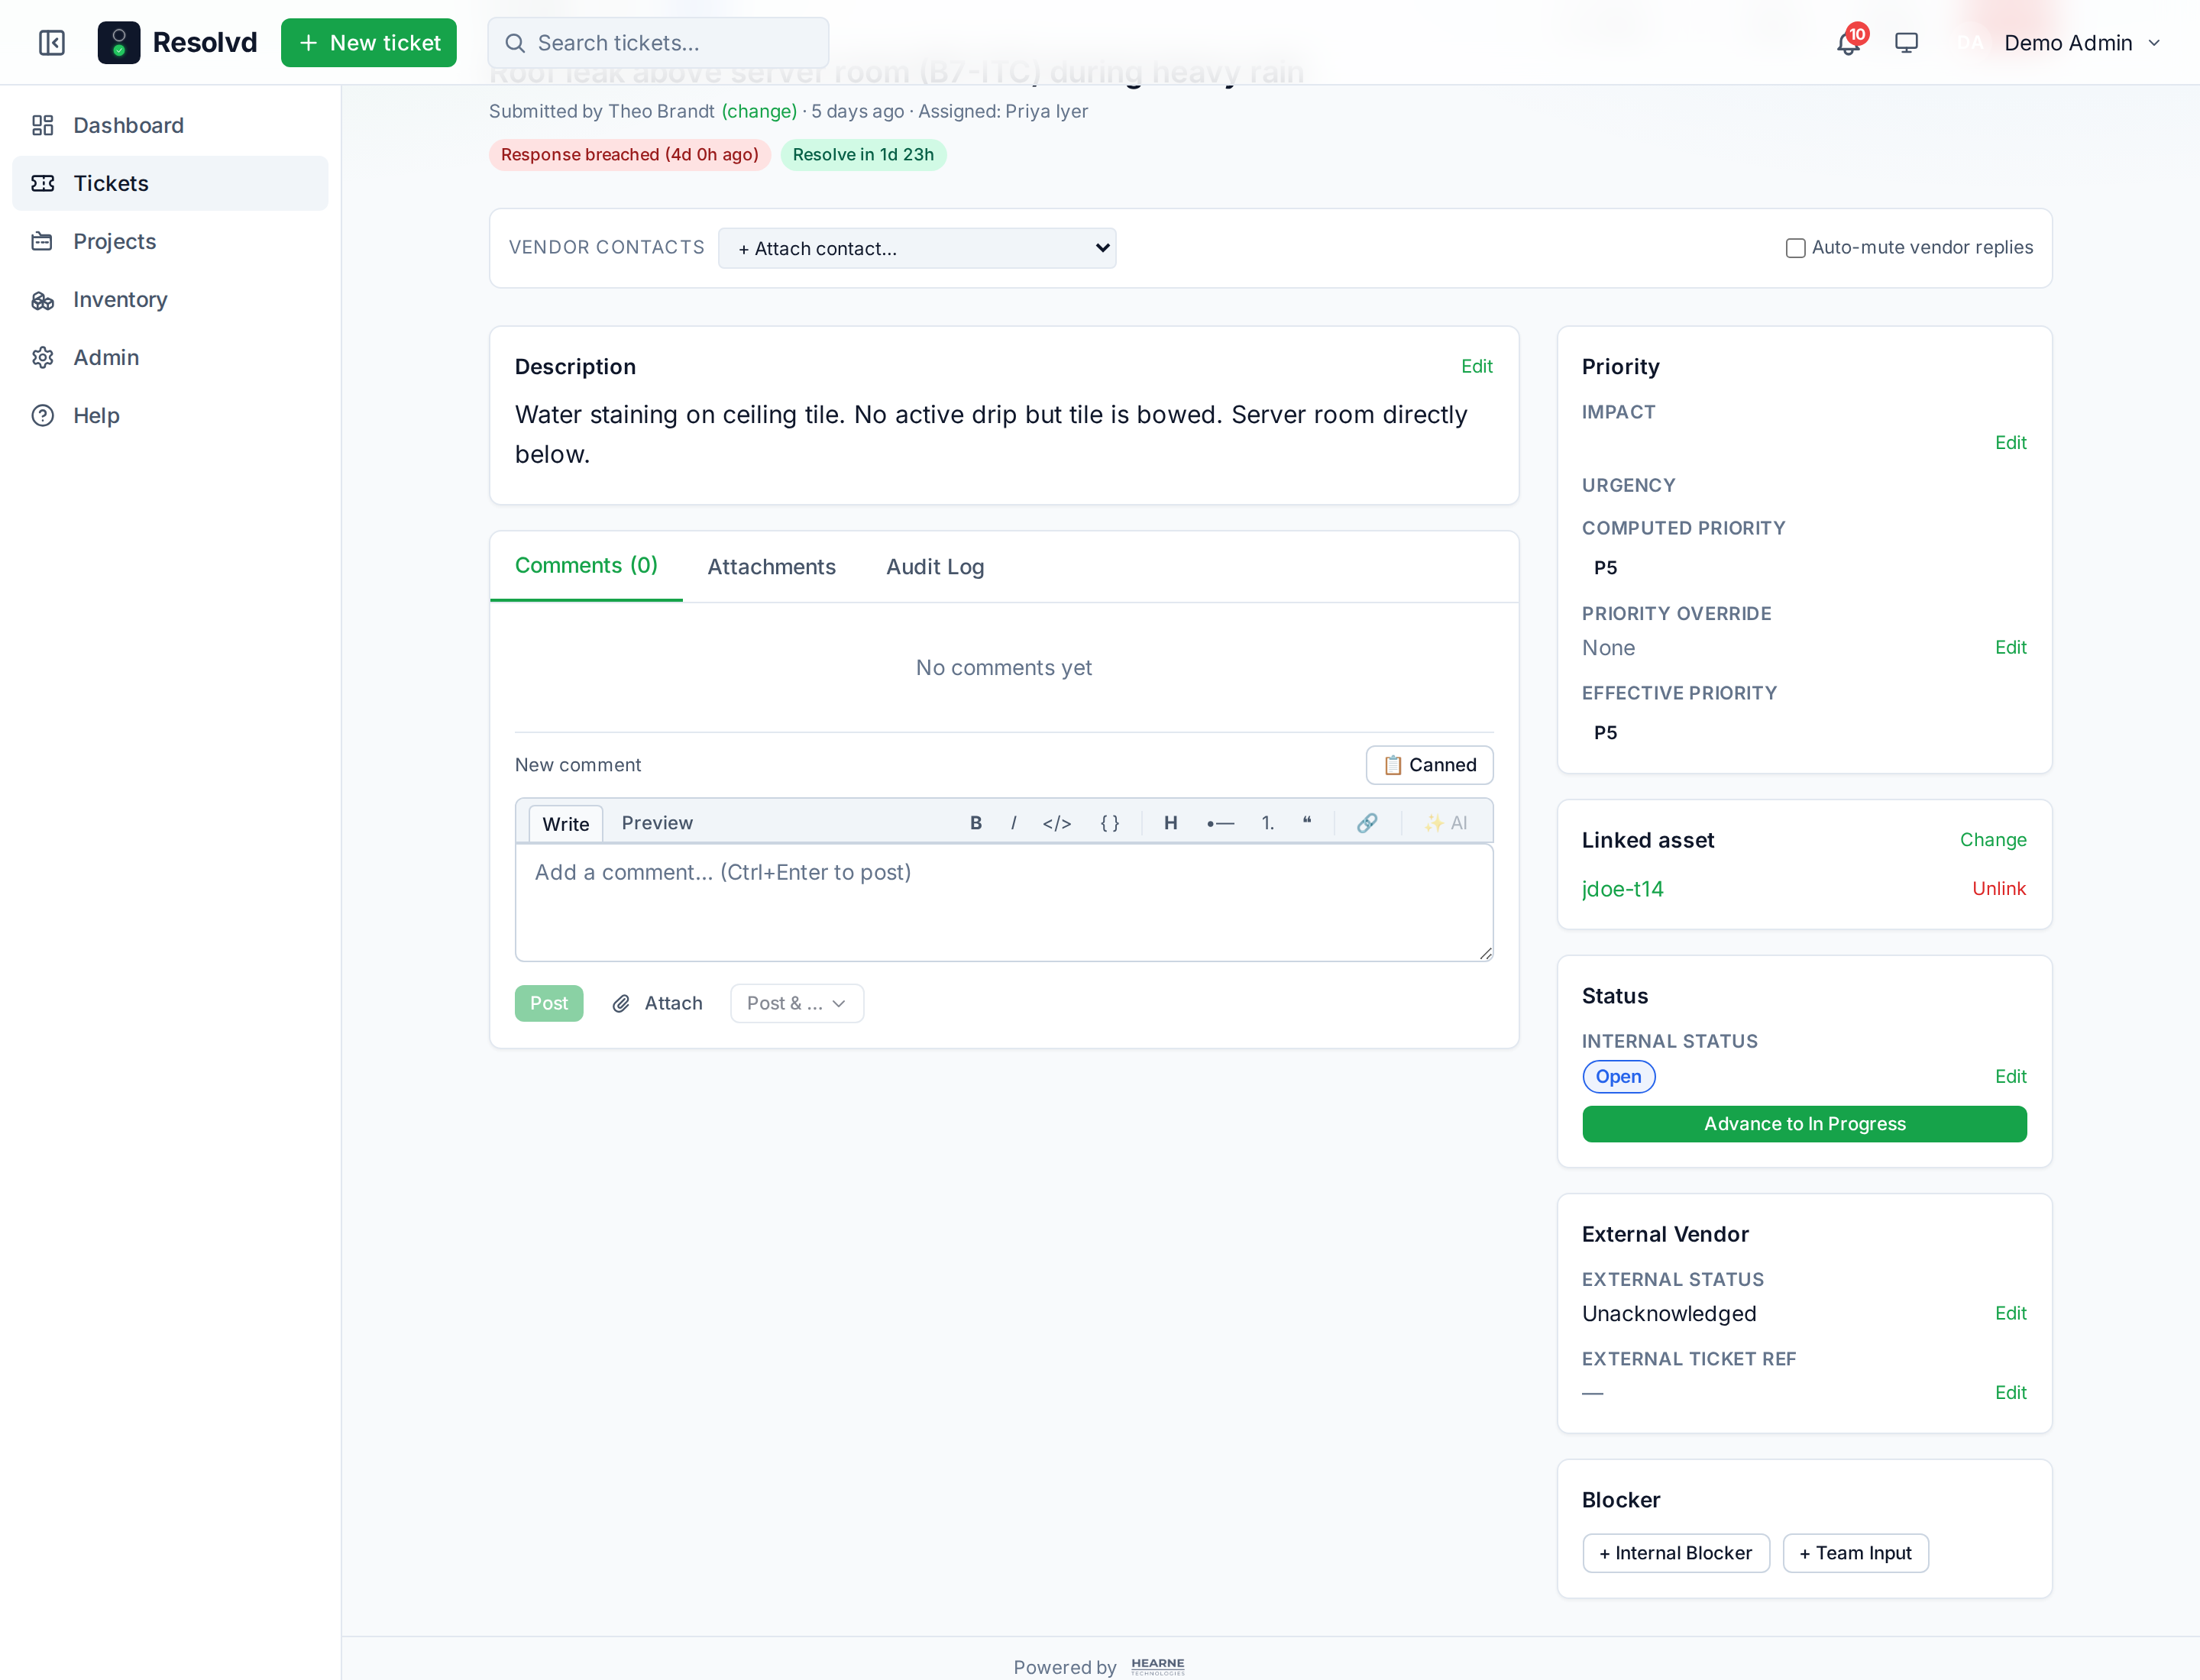The height and width of the screenshot is (1680, 2200).
Task: Insert bulleted list in comment
Action: [x=1220, y=823]
